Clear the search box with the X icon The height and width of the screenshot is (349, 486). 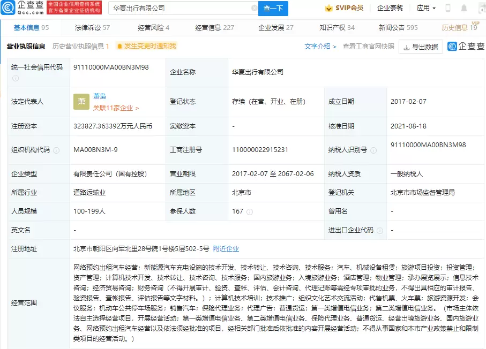click(254, 9)
